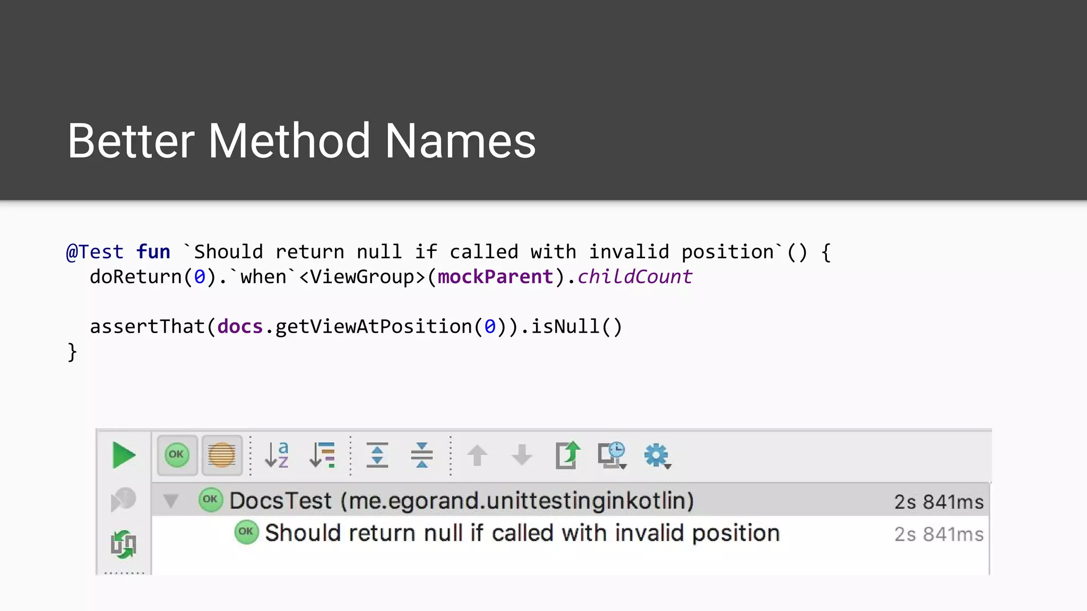Toggle the Show Ignored tests filter

[221, 455]
